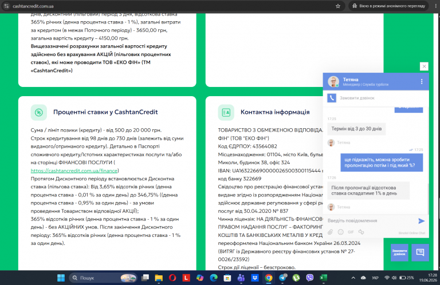
Task: Expand the hidden system tray icons chevron
Action: click(353, 278)
